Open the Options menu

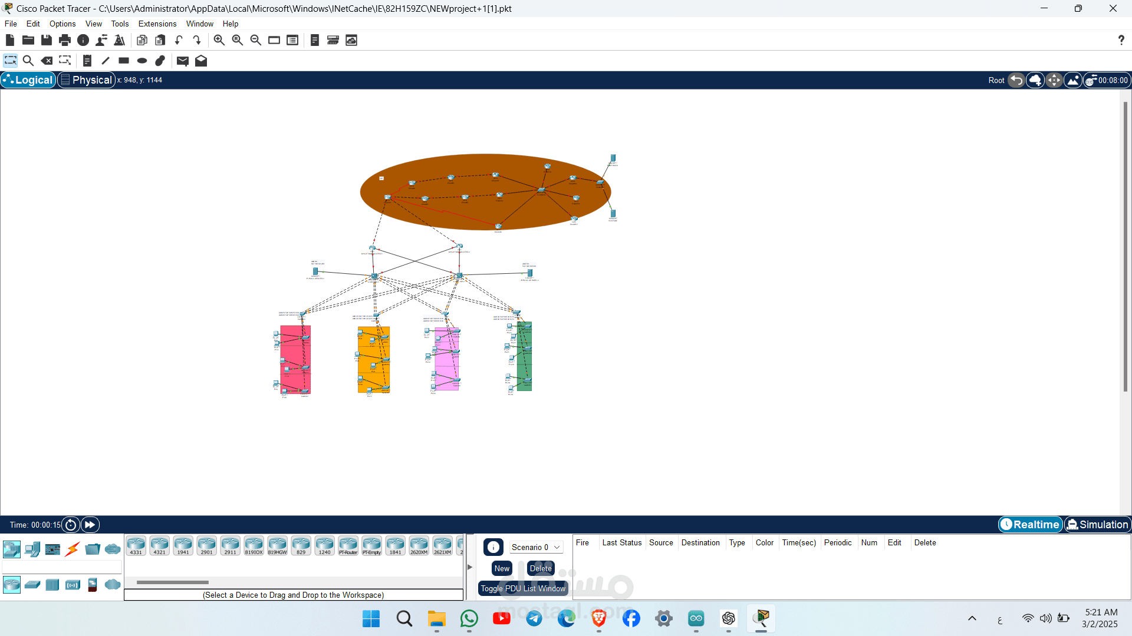point(62,24)
